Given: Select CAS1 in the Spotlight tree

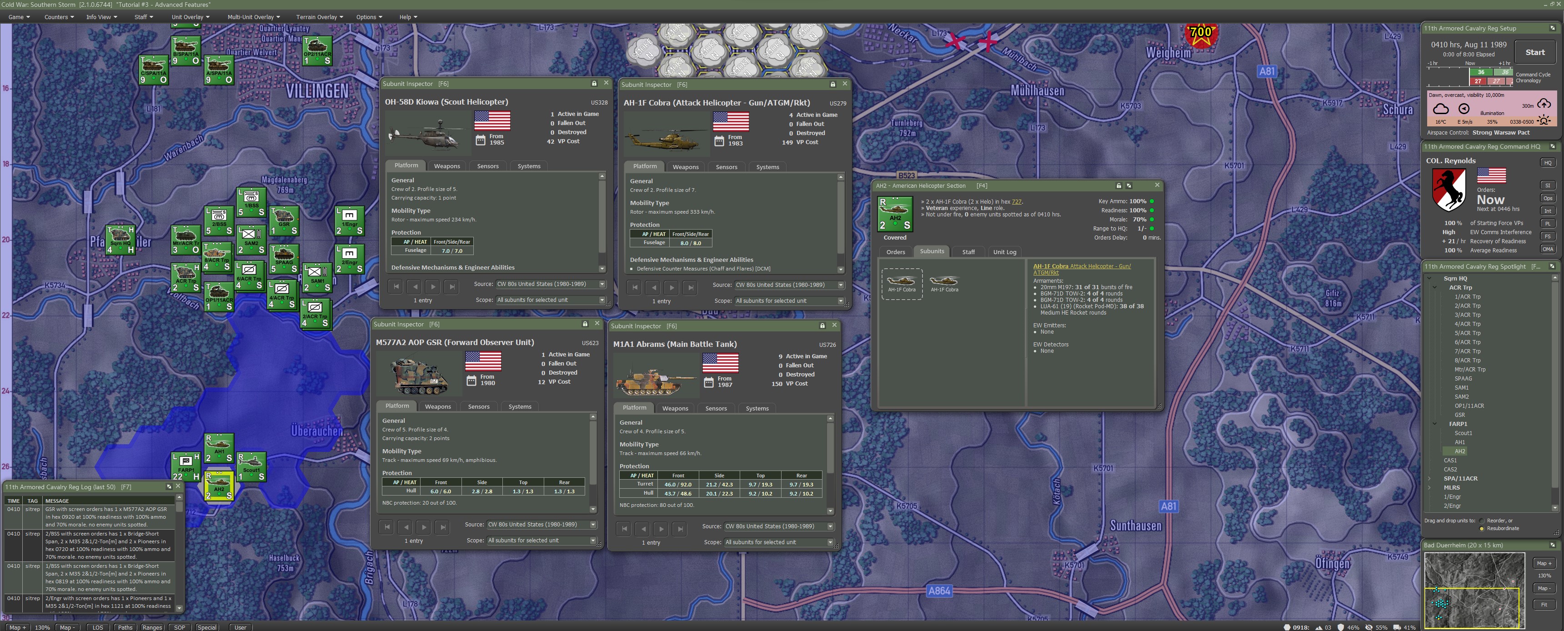Looking at the screenshot, I should click(1450, 461).
